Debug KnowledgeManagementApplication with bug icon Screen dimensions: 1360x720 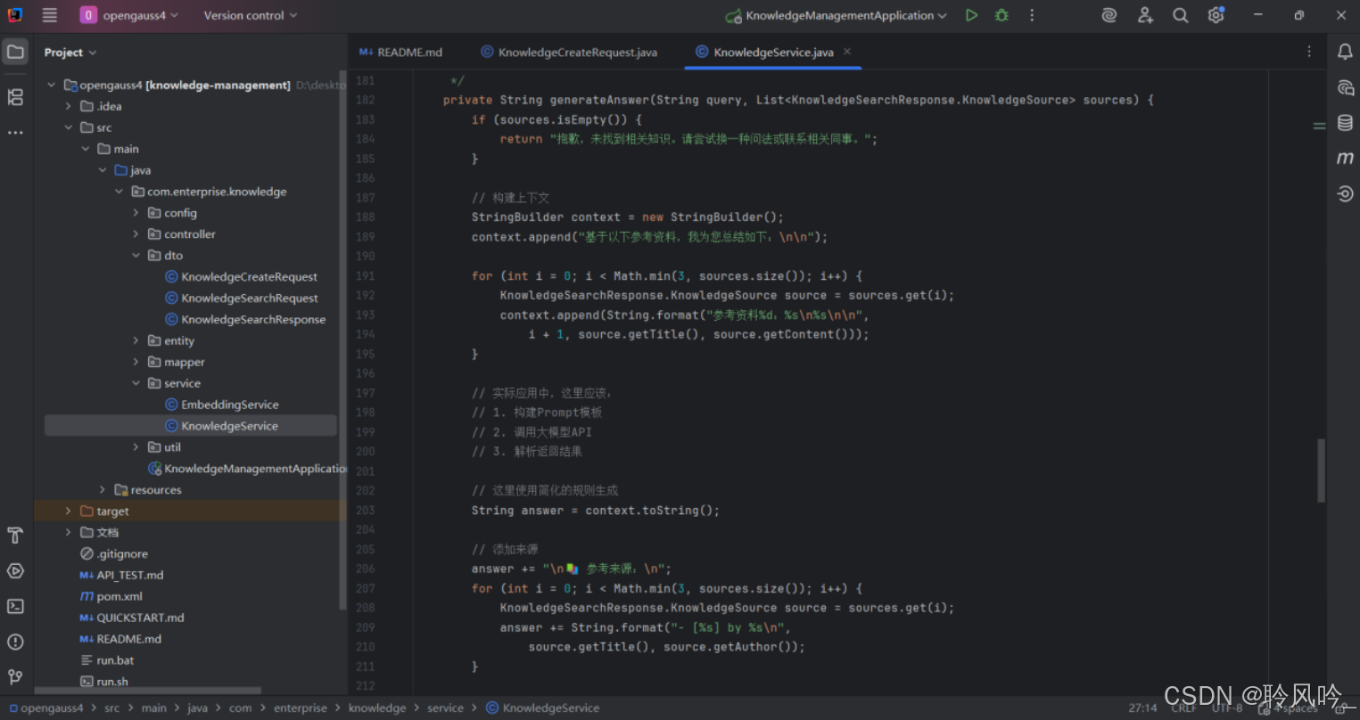coord(1001,15)
